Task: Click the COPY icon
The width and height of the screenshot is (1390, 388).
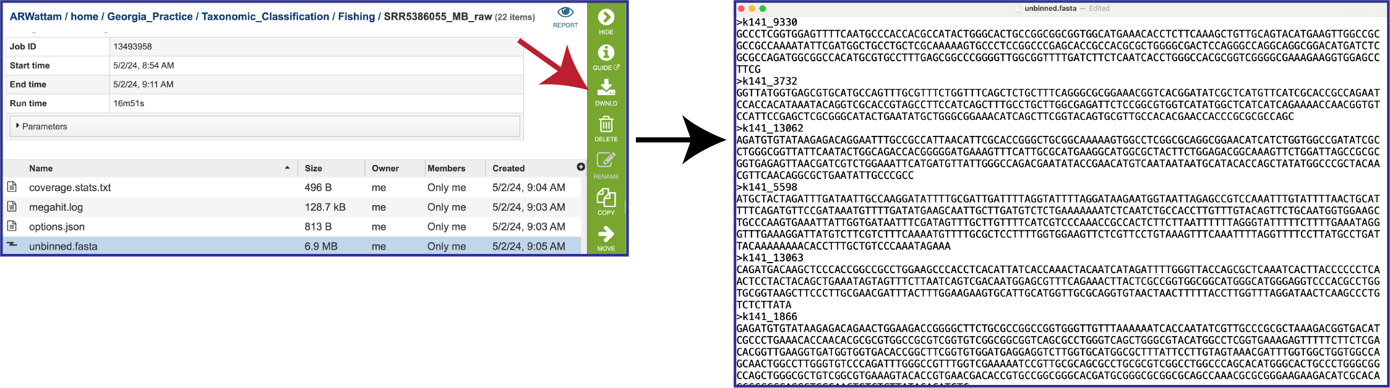Action: pos(606,197)
